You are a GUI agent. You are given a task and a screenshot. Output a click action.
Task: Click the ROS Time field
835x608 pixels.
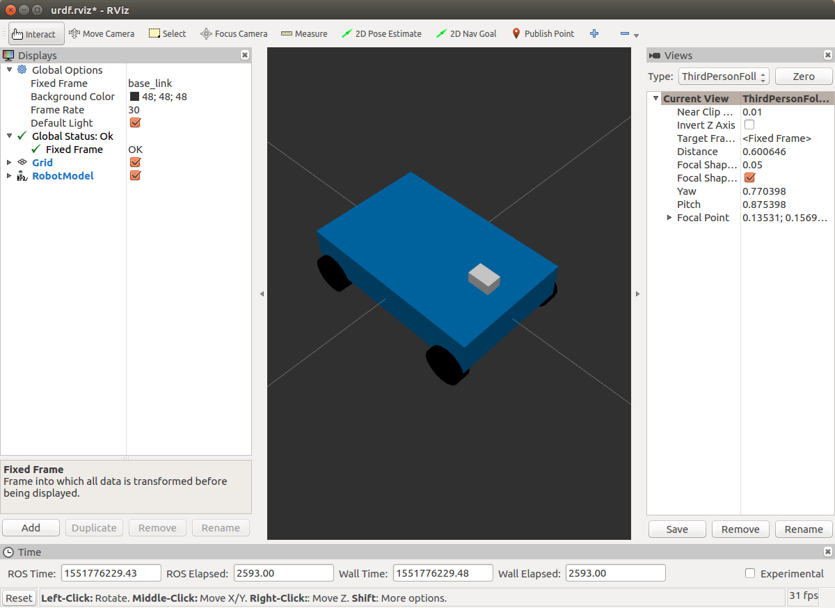[111, 573]
